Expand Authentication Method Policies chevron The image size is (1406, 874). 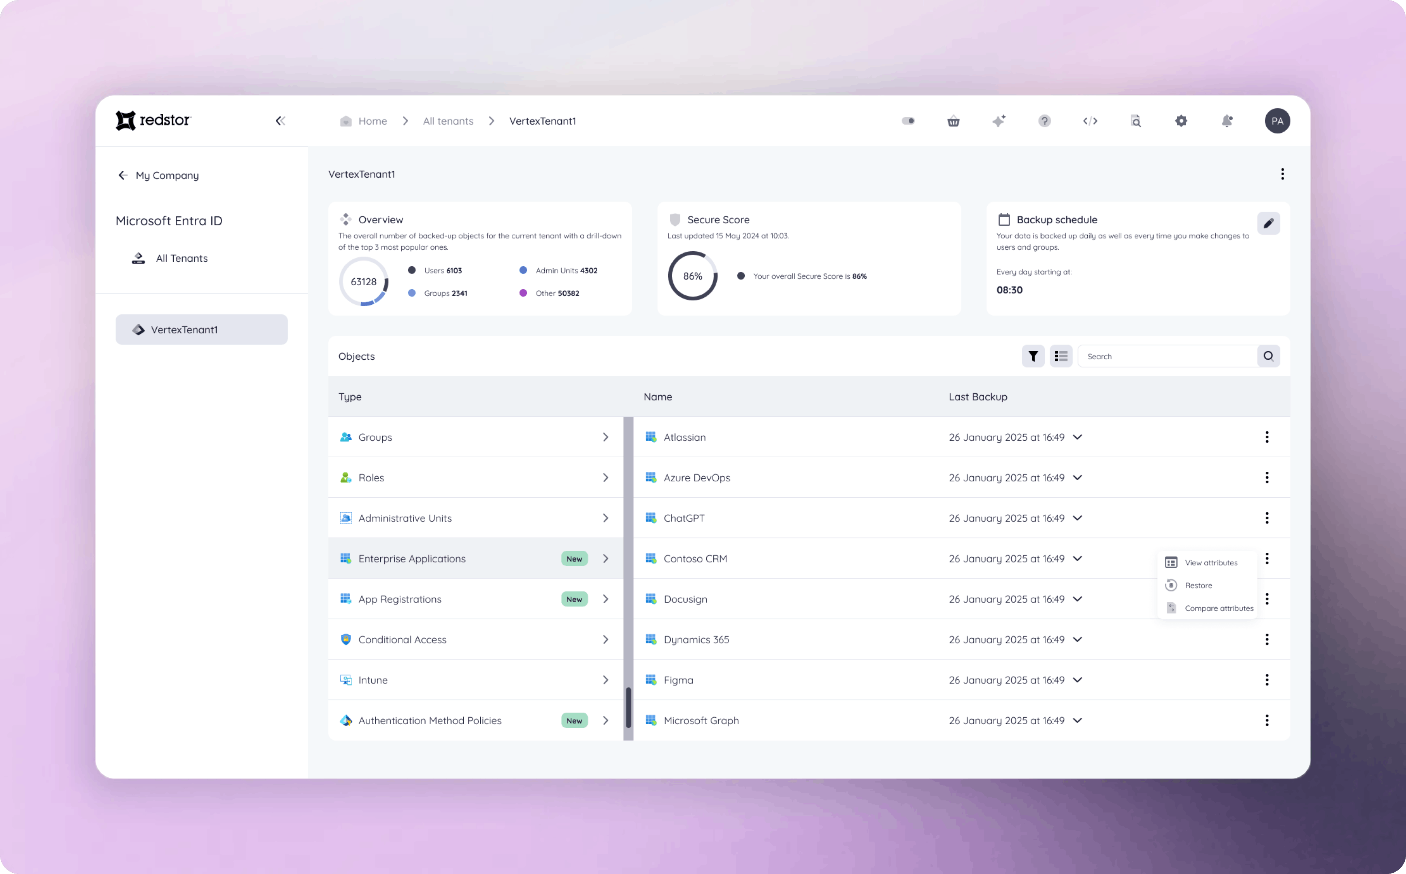click(605, 720)
